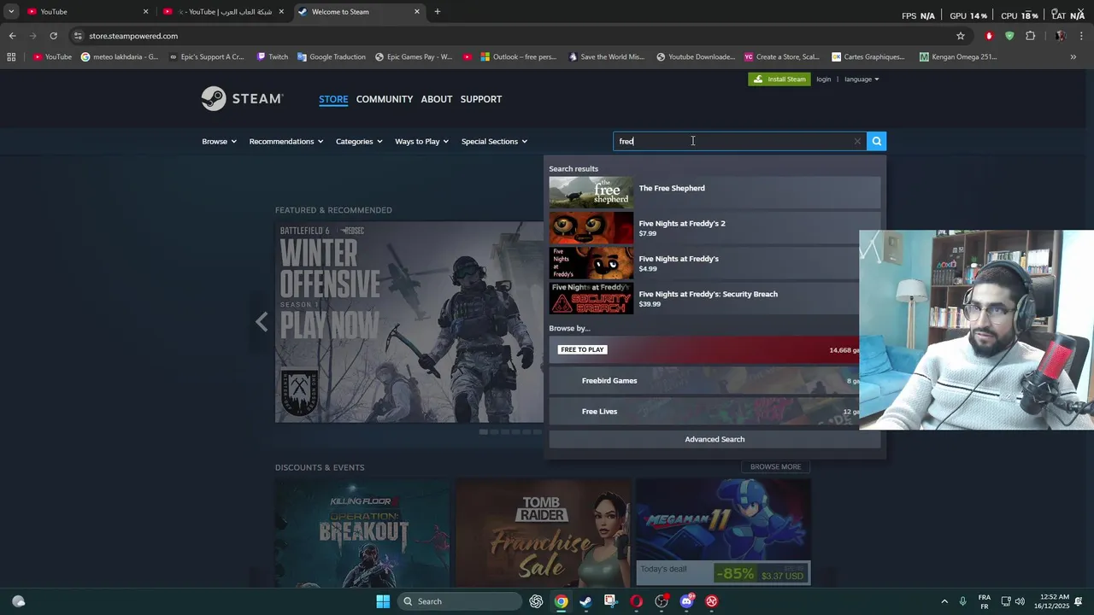Reload the page with refresh icon
Screen dimensions: 1094x615
tap(53, 36)
